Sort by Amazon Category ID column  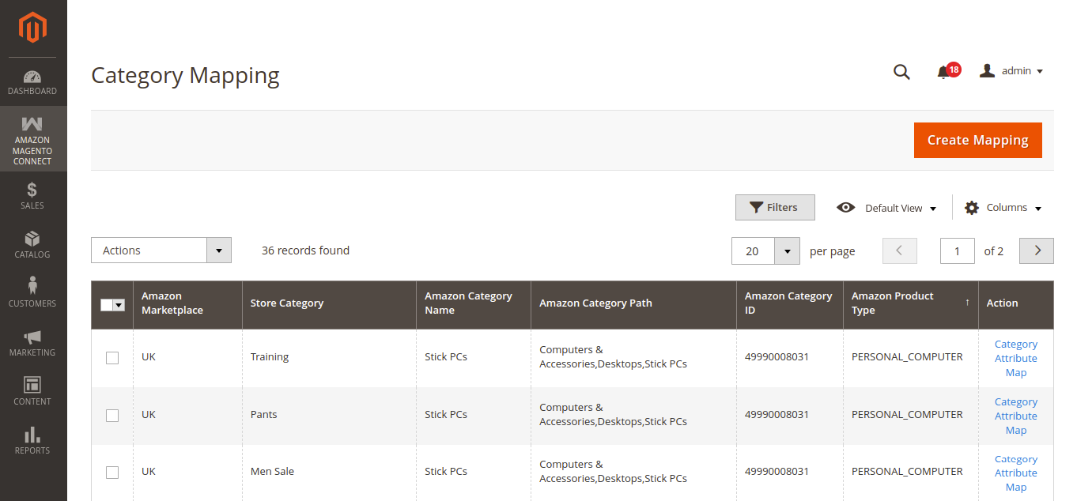[x=790, y=303]
